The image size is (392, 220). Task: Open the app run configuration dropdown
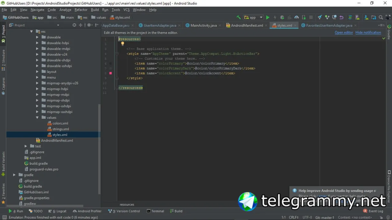point(253,17)
